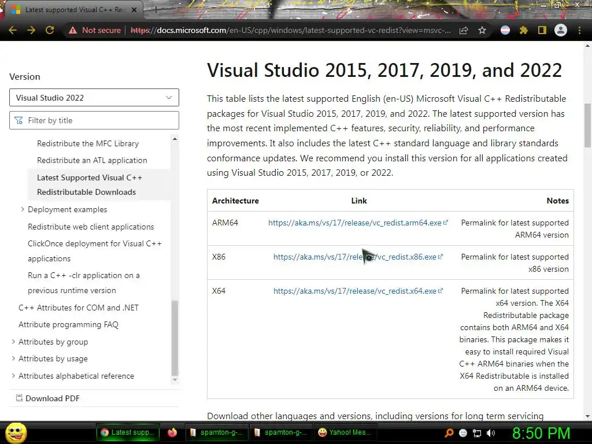Click the main page scrollbar thumb

(587, 125)
